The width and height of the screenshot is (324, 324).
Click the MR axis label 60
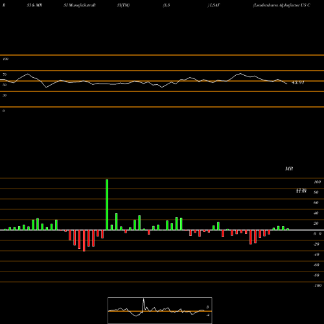point(316,203)
